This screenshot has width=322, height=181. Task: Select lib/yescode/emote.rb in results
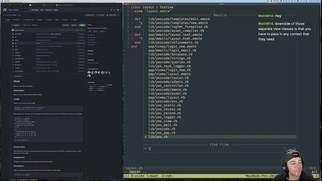168,89
